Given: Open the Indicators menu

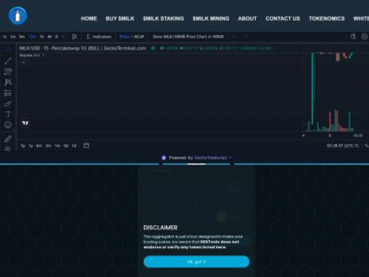Looking at the screenshot, I should tap(98, 37).
